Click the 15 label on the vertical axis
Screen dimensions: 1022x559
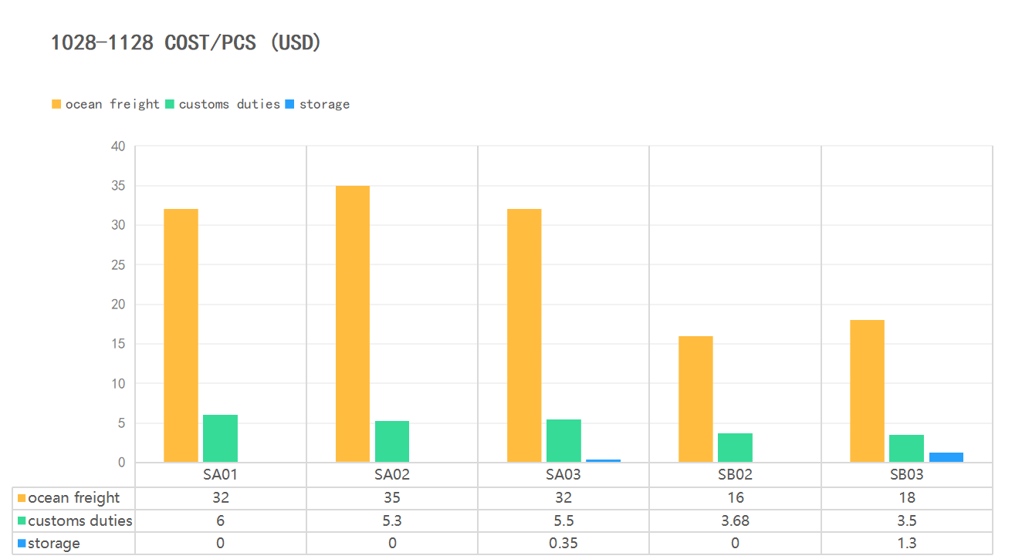click(x=117, y=344)
